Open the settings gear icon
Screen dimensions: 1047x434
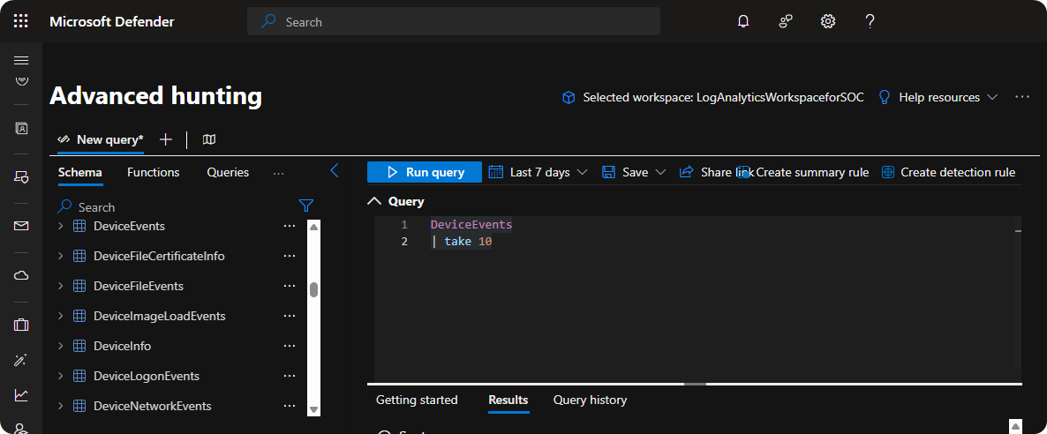[827, 21]
